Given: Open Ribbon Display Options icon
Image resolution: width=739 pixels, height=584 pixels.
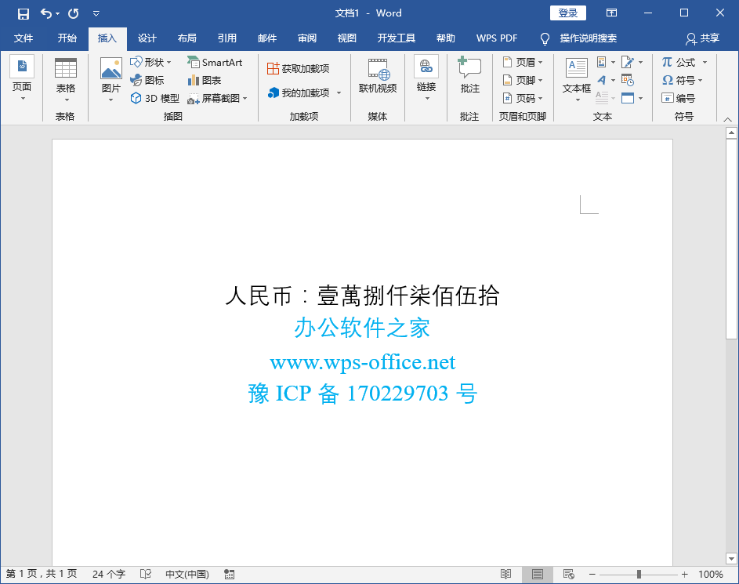Looking at the screenshot, I should point(611,13).
